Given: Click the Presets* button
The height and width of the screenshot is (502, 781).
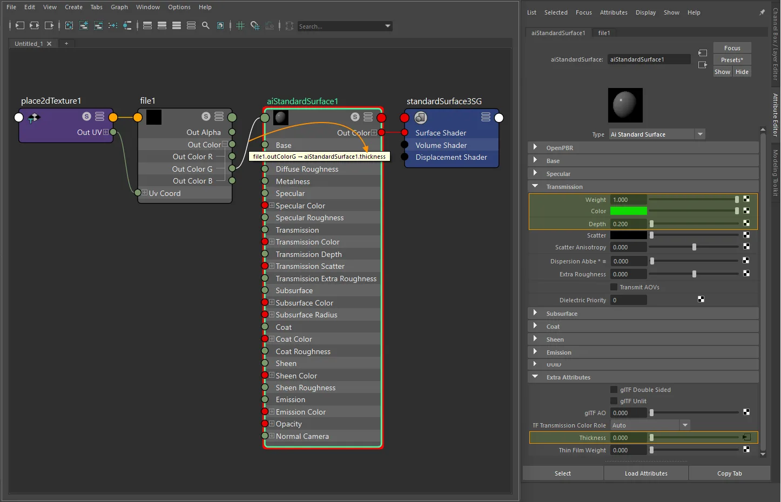Looking at the screenshot, I should pos(732,60).
